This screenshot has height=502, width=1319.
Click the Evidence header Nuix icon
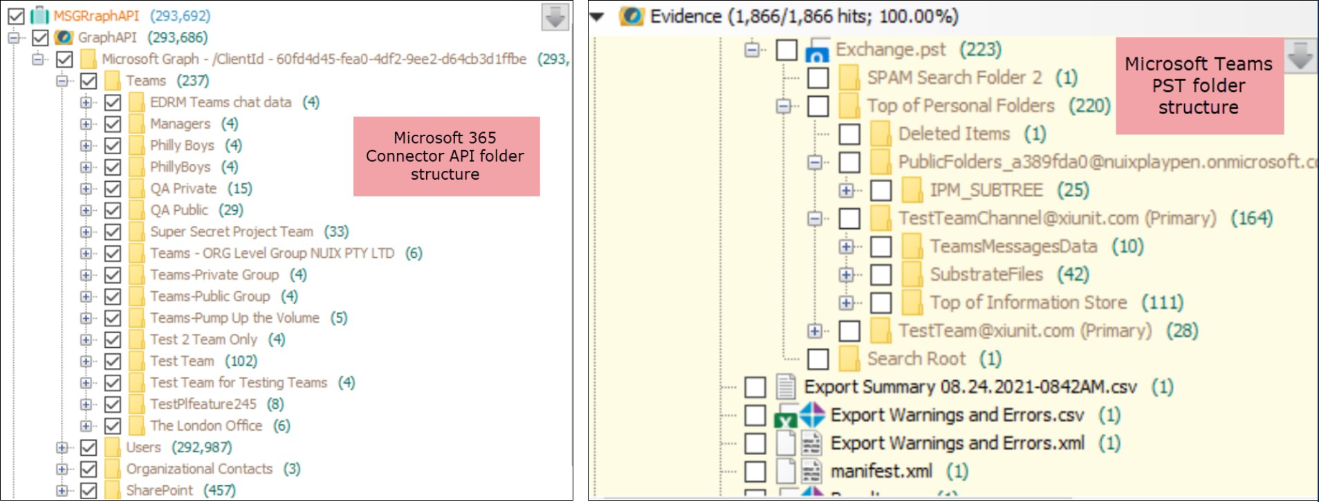pos(631,16)
